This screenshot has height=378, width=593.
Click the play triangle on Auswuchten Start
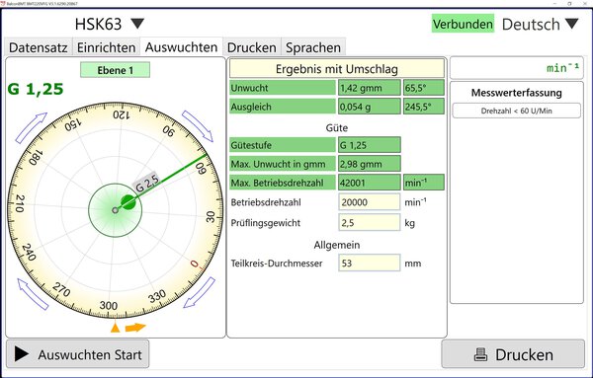22,354
